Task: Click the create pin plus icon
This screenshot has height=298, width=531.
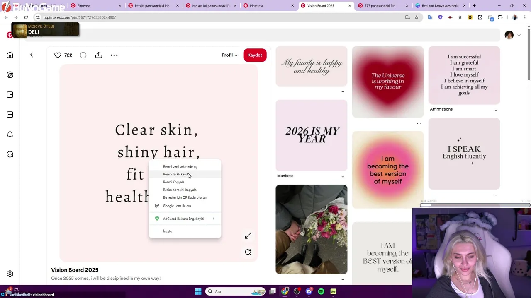Action: tap(10, 115)
